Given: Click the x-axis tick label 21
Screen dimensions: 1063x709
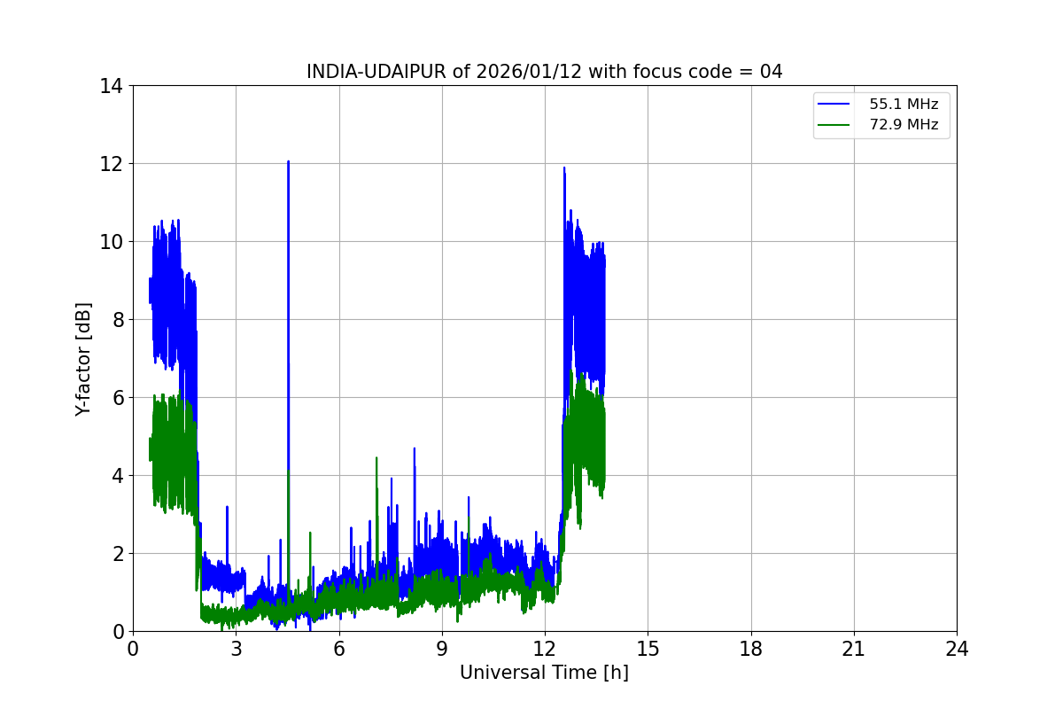Looking at the screenshot, I should click(x=854, y=649).
